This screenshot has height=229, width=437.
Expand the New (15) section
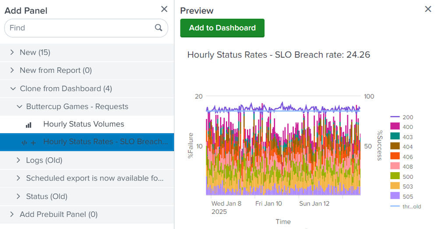click(x=12, y=52)
